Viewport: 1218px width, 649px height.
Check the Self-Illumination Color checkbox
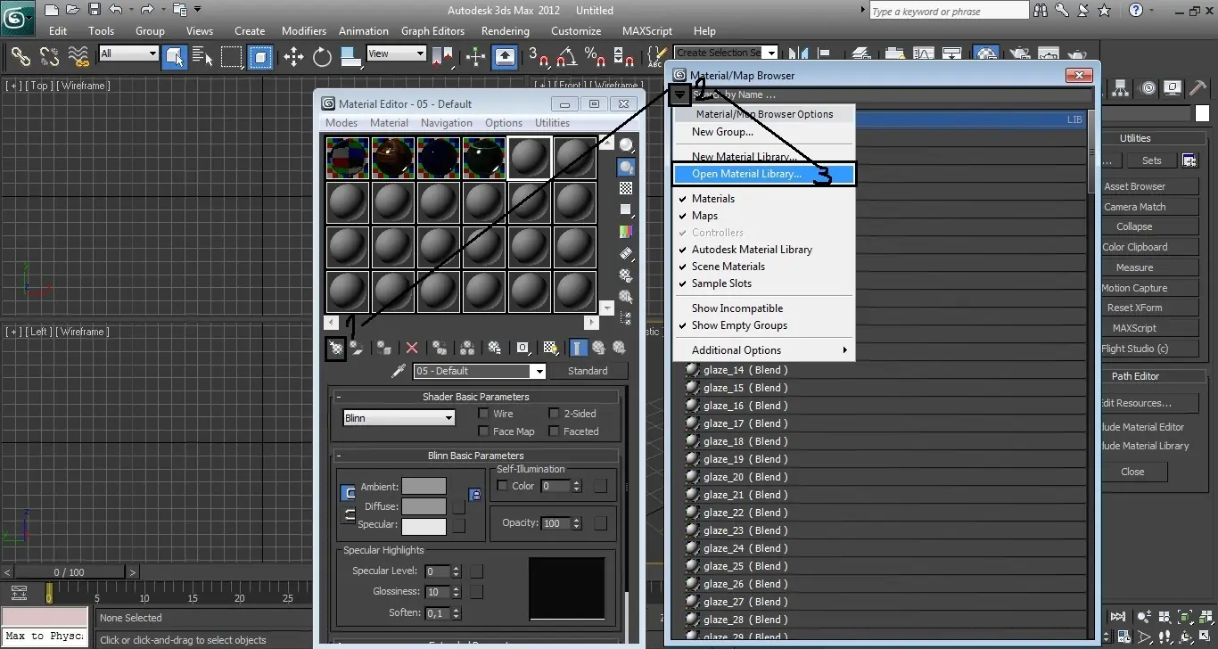click(502, 486)
